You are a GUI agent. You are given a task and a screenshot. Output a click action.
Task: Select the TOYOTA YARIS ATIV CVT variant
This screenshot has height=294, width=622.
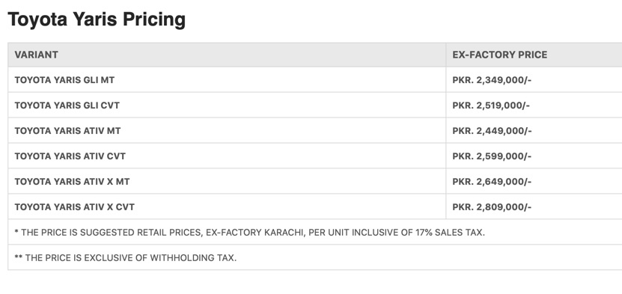point(70,156)
